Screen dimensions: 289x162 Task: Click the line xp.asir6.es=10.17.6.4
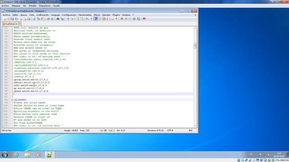coord(28,88)
